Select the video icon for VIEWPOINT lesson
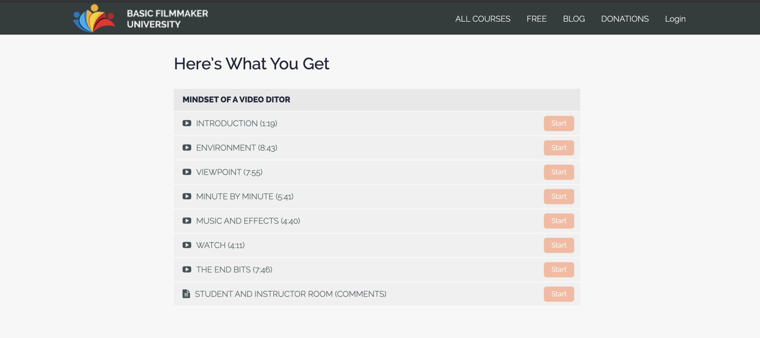 pos(186,172)
